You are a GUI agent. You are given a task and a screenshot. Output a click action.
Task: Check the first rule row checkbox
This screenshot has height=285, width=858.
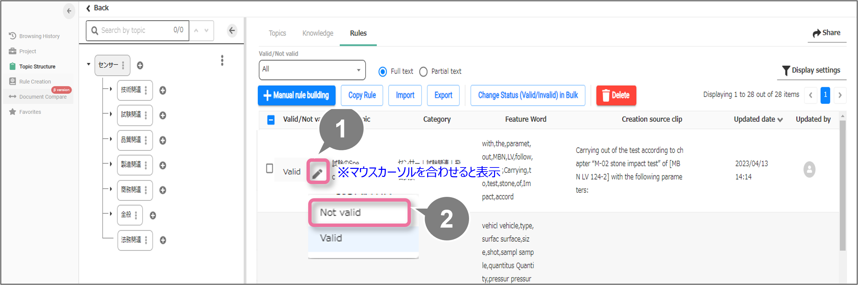pyautogui.click(x=270, y=168)
